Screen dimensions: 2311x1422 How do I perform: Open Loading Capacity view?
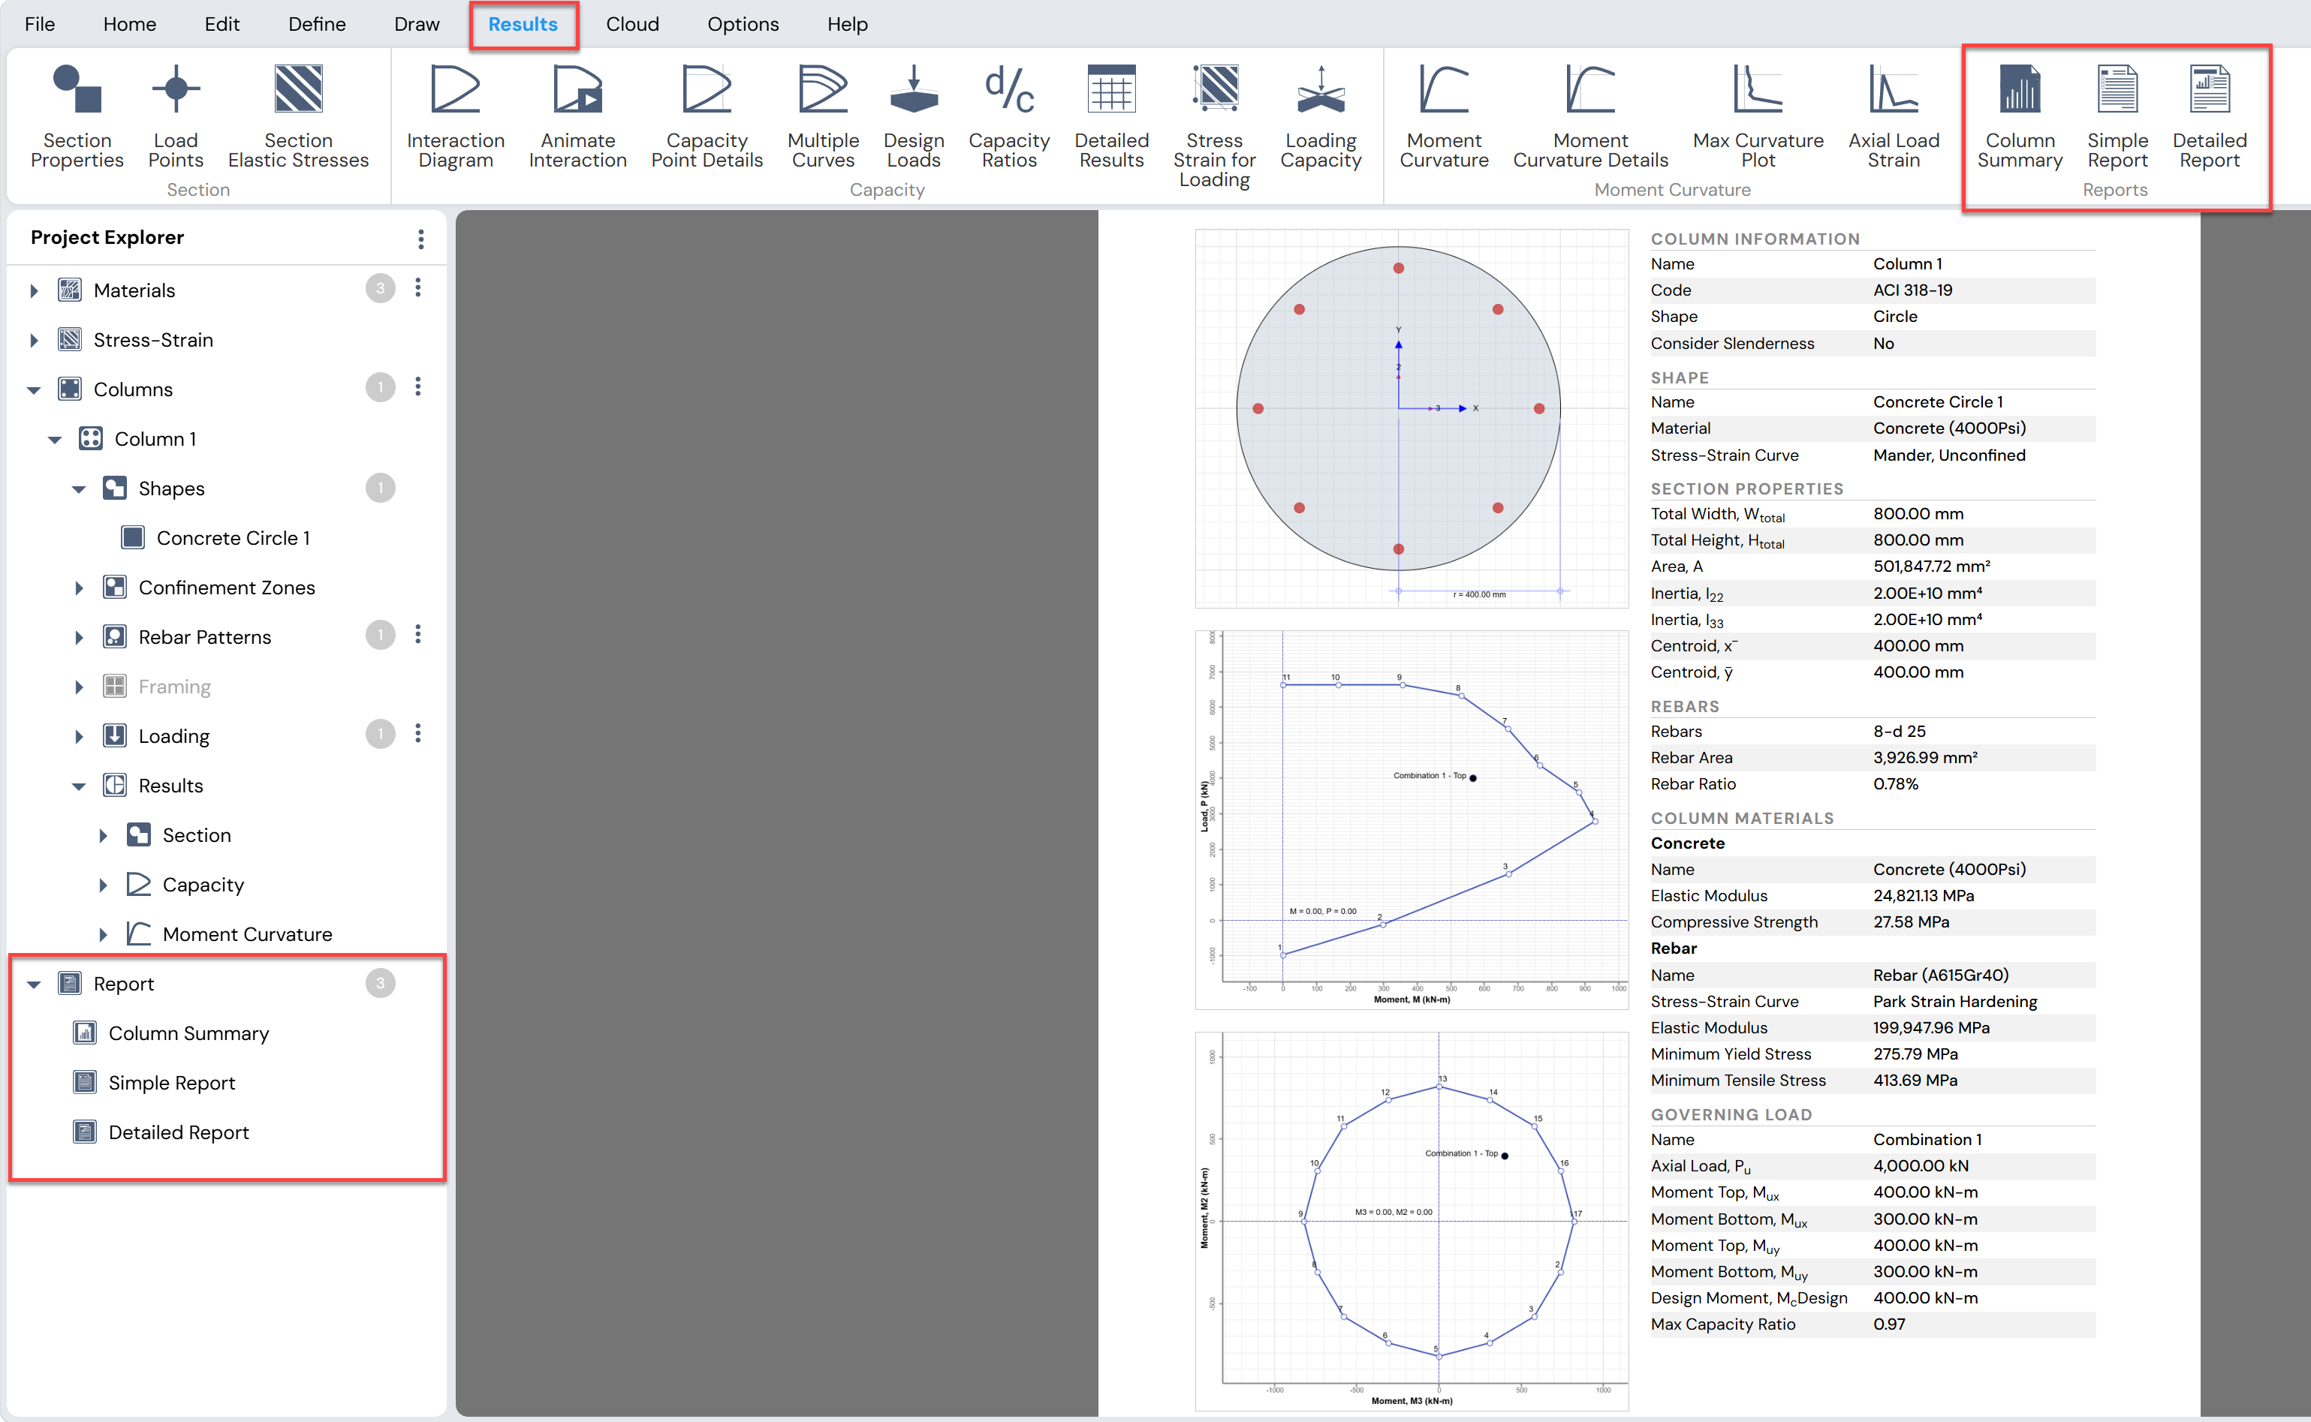(1320, 116)
